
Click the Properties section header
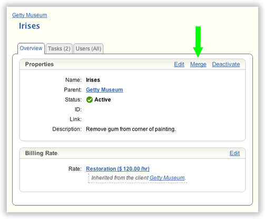[40, 64]
